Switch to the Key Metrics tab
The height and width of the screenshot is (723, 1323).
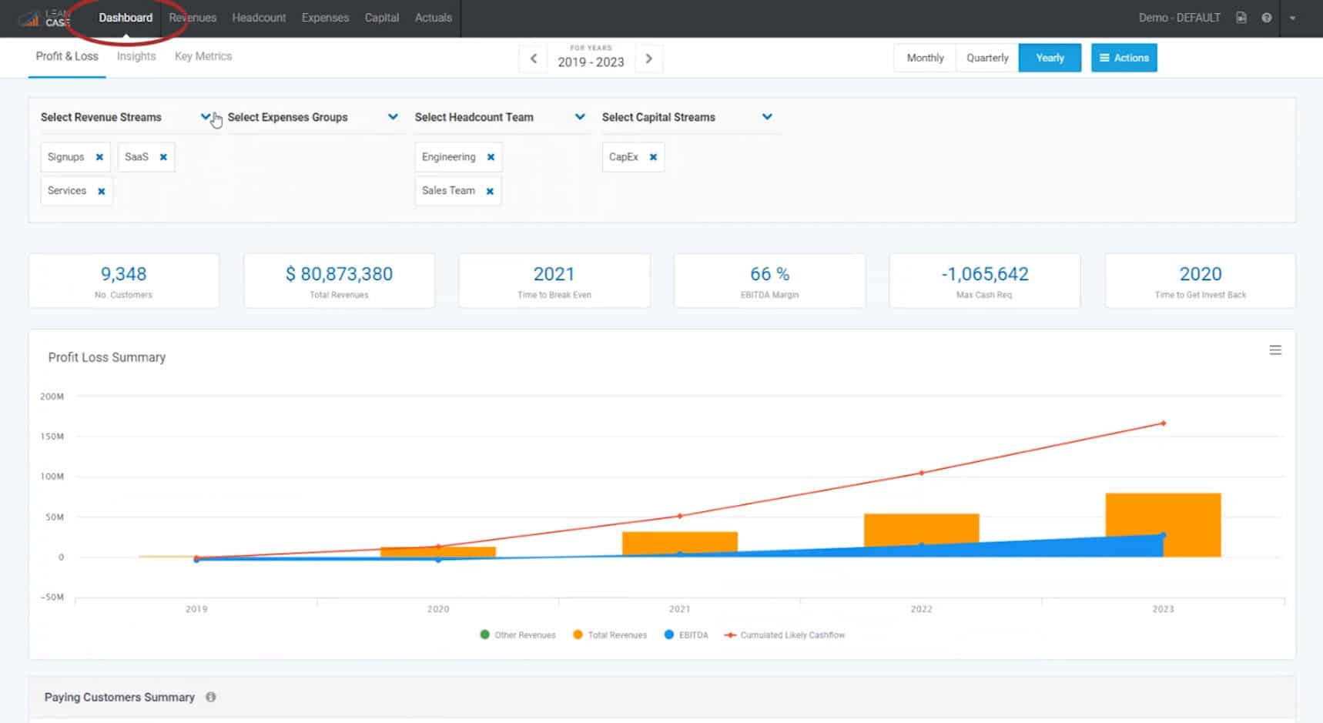pos(203,56)
